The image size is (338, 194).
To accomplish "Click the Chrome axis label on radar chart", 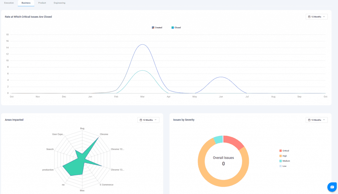I will click(104, 134).
